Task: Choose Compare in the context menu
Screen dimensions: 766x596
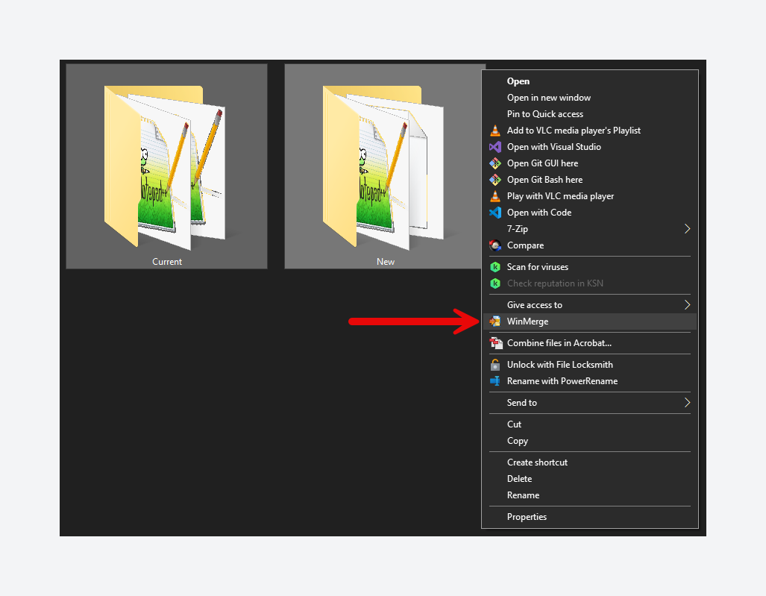Action: [x=590, y=245]
